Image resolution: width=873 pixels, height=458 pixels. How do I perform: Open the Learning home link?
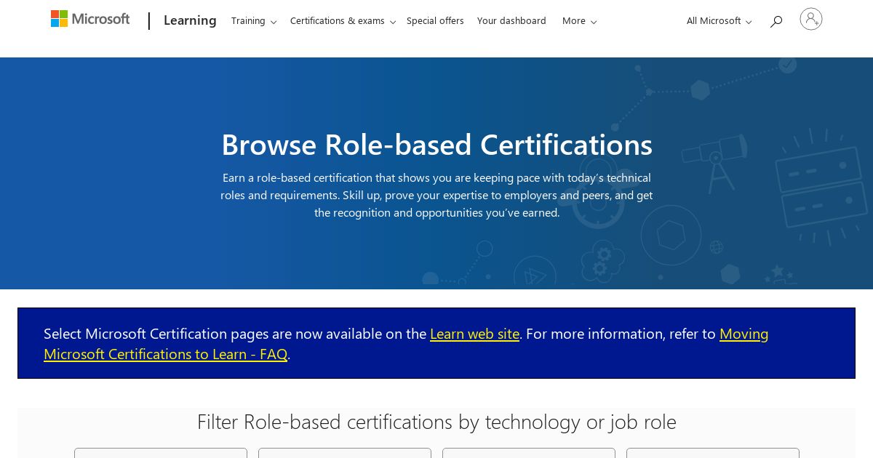coord(190,20)
